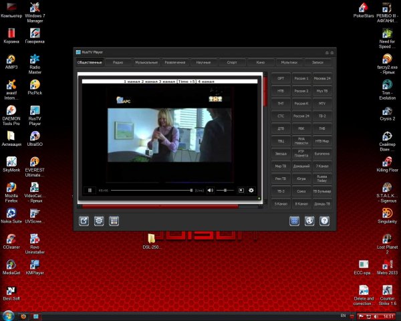Click the blue channel grid icon
401x321 pixels.
point(294,221)
